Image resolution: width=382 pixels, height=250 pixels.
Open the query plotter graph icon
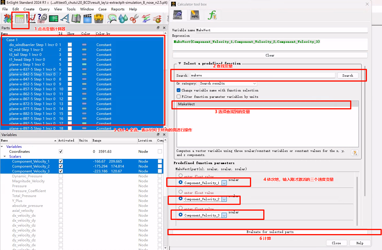31,19
